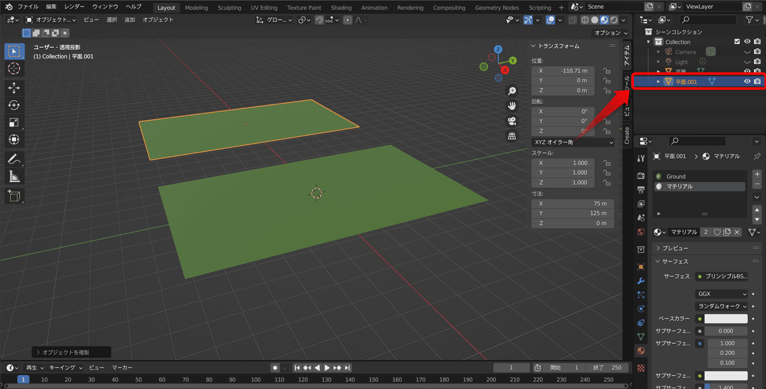Add a material slot with the plus button
The image size is (766, 389).
(x=757, y=174)
